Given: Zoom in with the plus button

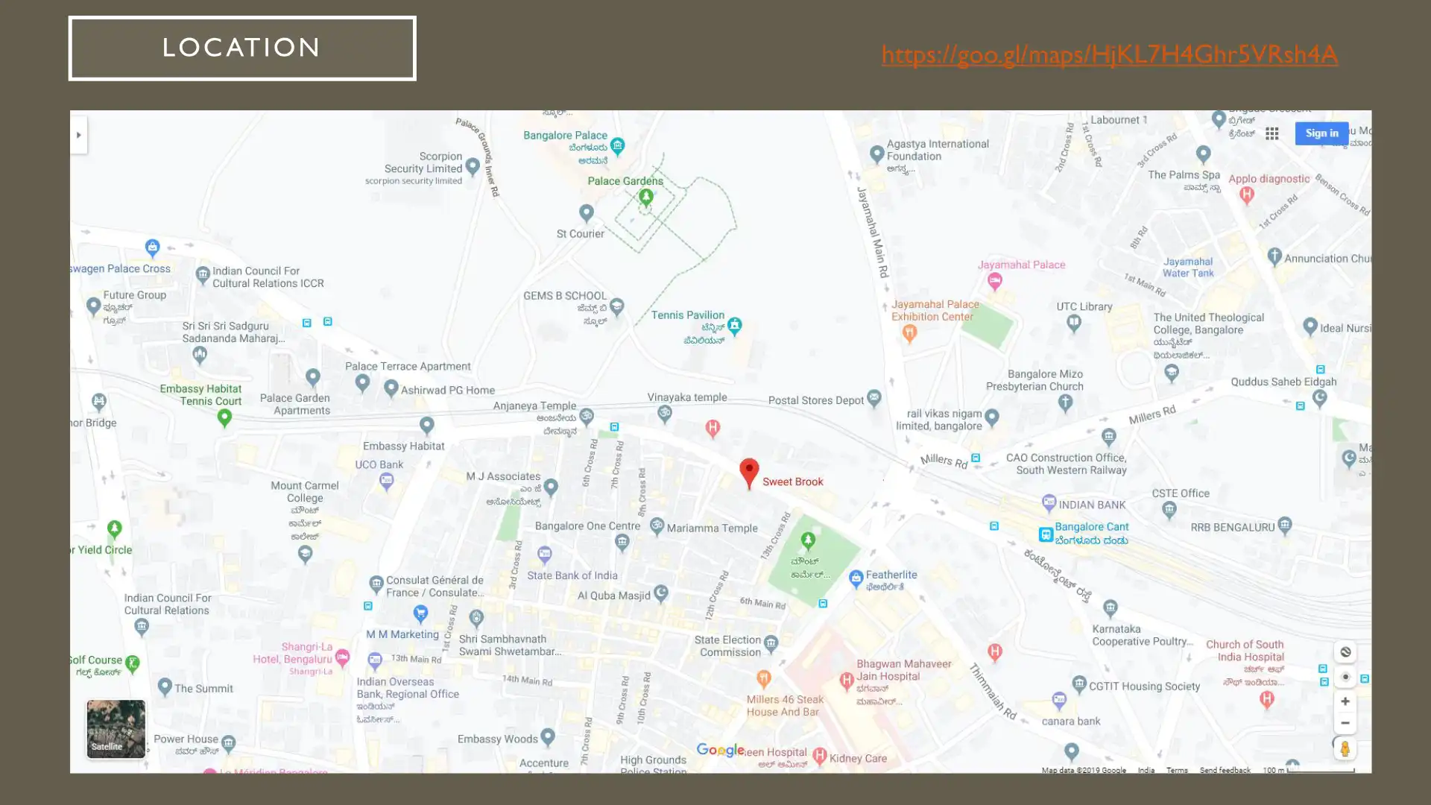Looking at the screenshot, I should (x=1345, y=701).
